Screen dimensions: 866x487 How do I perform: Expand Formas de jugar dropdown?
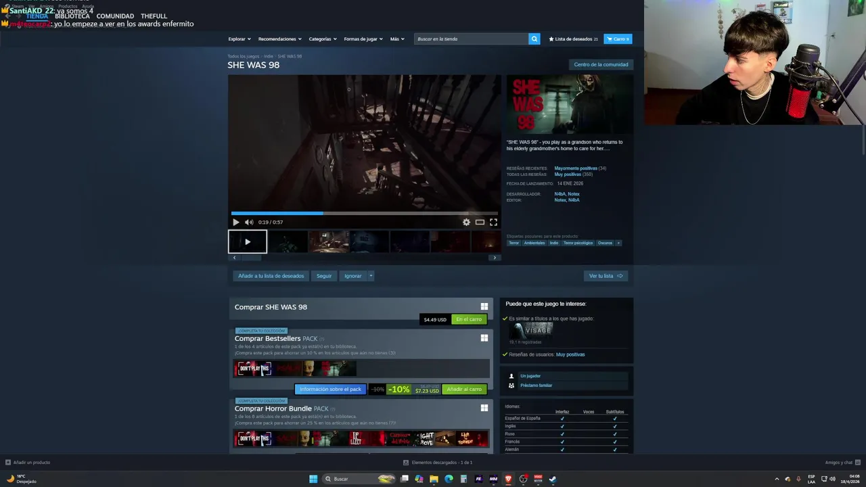point(363,39)
